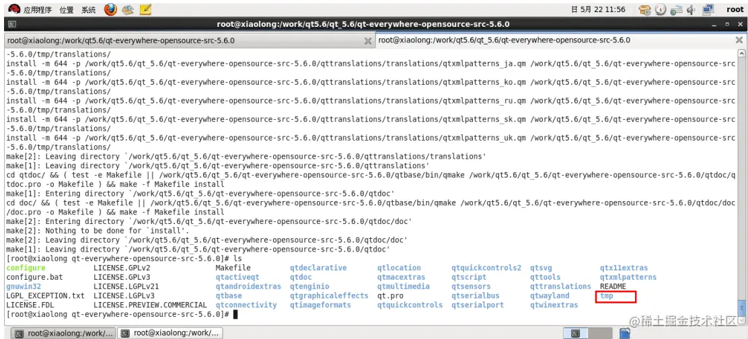Switch to the inactive /work/qt5.6/qt-everywhere terminal tab
This screenshot has height=339, width=748.
[190, 40]
